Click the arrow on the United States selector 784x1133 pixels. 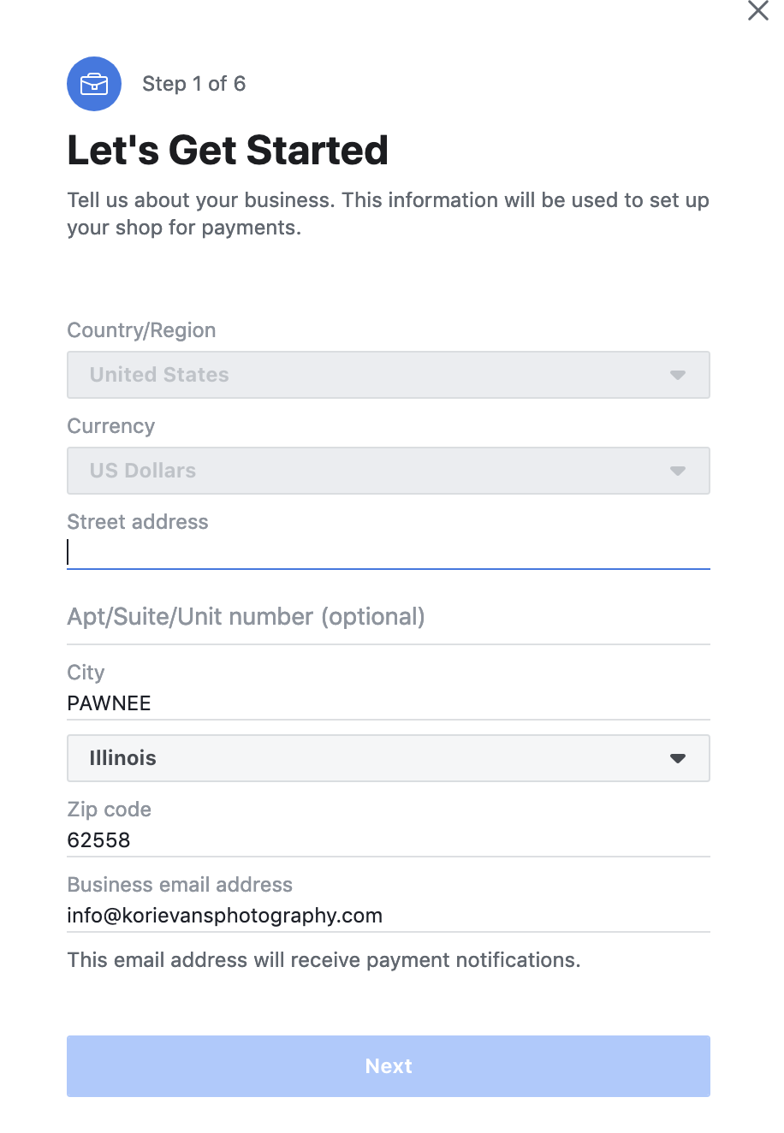point(678,375)
